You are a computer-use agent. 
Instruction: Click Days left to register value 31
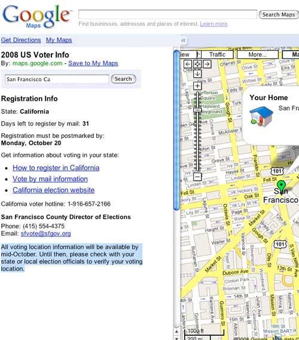pos(86,124)
